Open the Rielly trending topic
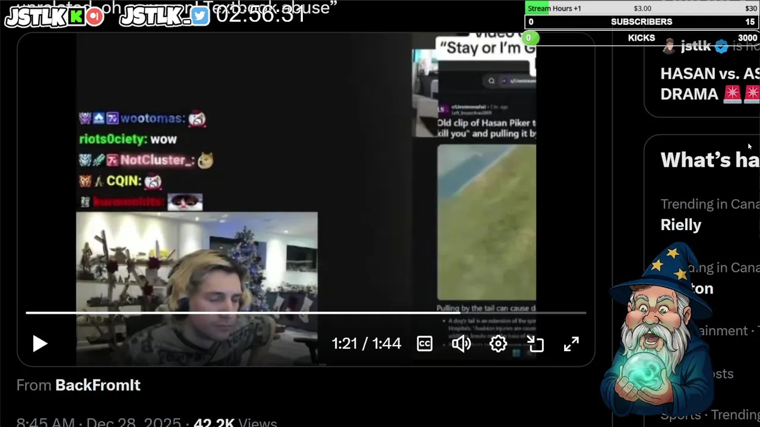The height and width of the screenshot is (427, 760). coord(681,225)
